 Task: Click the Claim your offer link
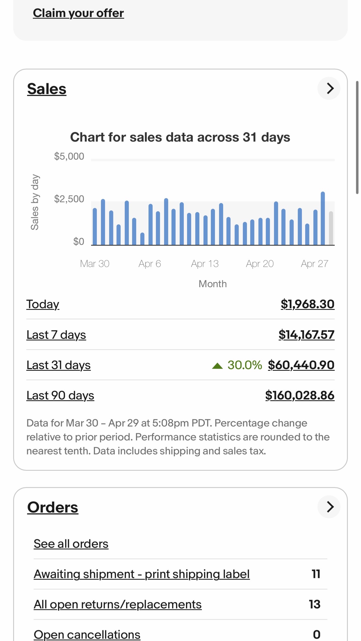[78, 13]
